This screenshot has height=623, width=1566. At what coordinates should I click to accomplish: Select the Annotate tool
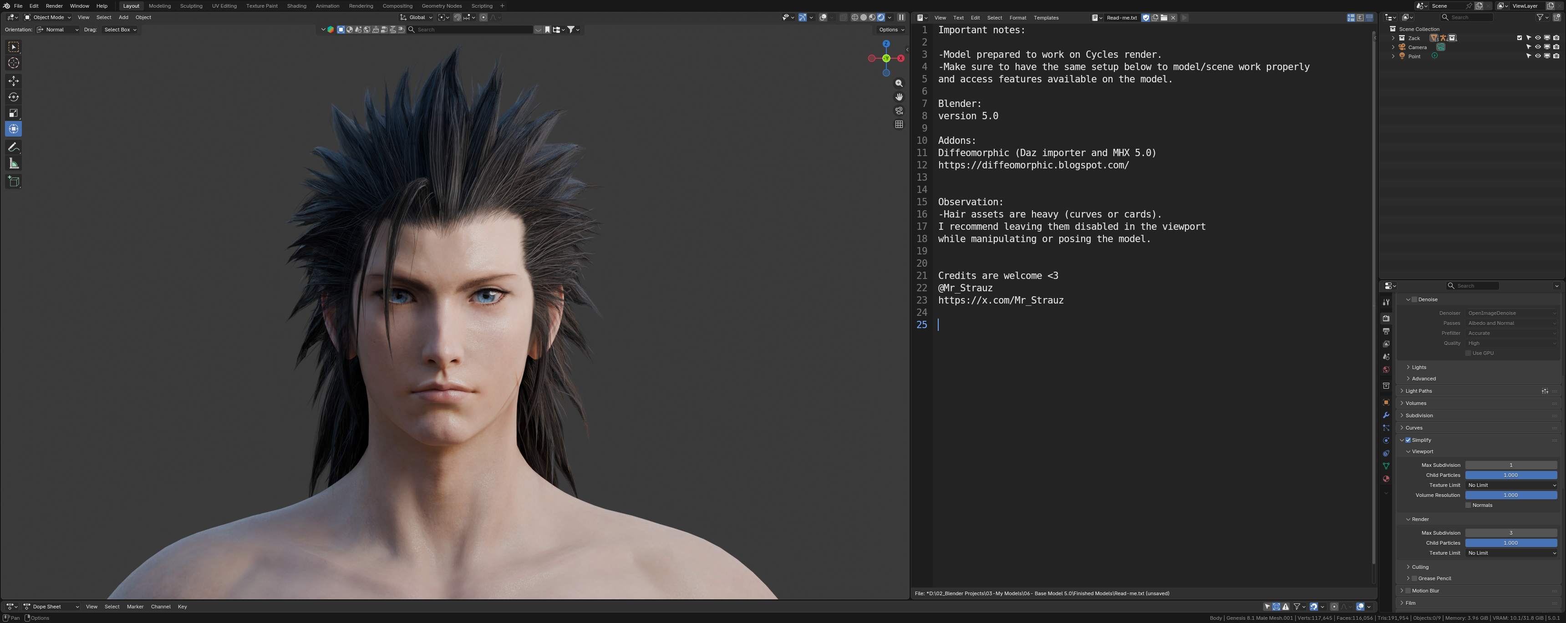point(13,147)
